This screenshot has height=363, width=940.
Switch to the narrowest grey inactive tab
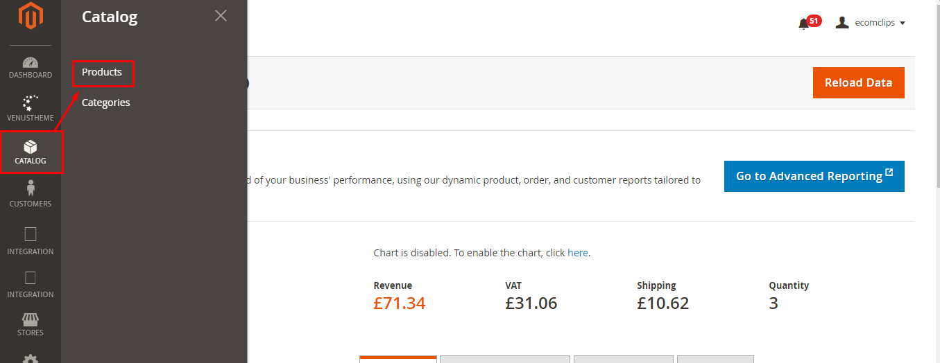pos(715,359)
